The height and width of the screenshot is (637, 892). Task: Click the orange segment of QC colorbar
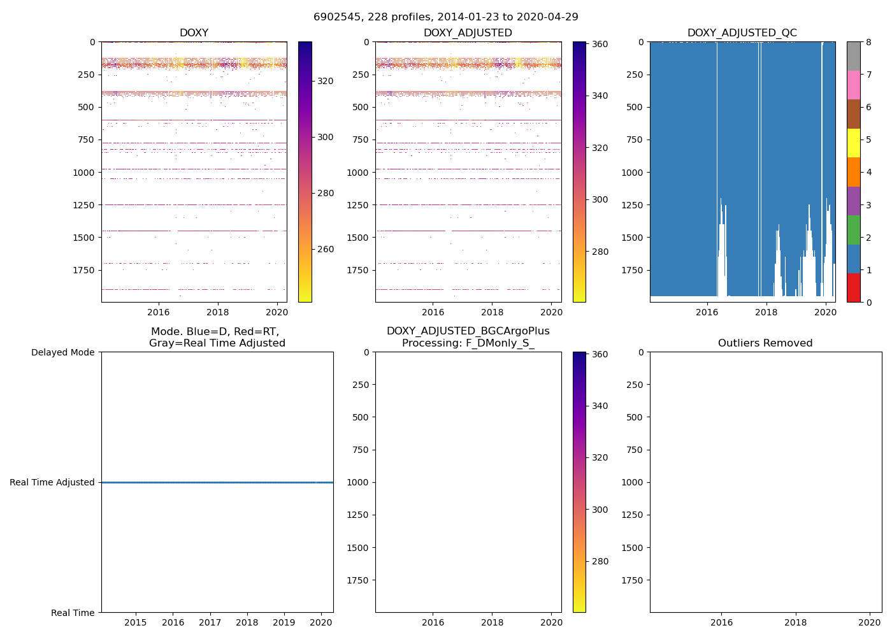pos(853,171)
